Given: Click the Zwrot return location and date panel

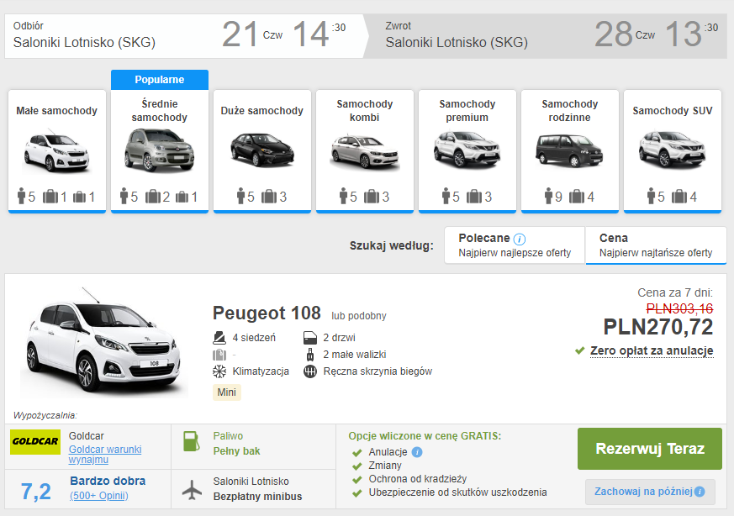Looking at the screenshot, I should coord(547,36).
